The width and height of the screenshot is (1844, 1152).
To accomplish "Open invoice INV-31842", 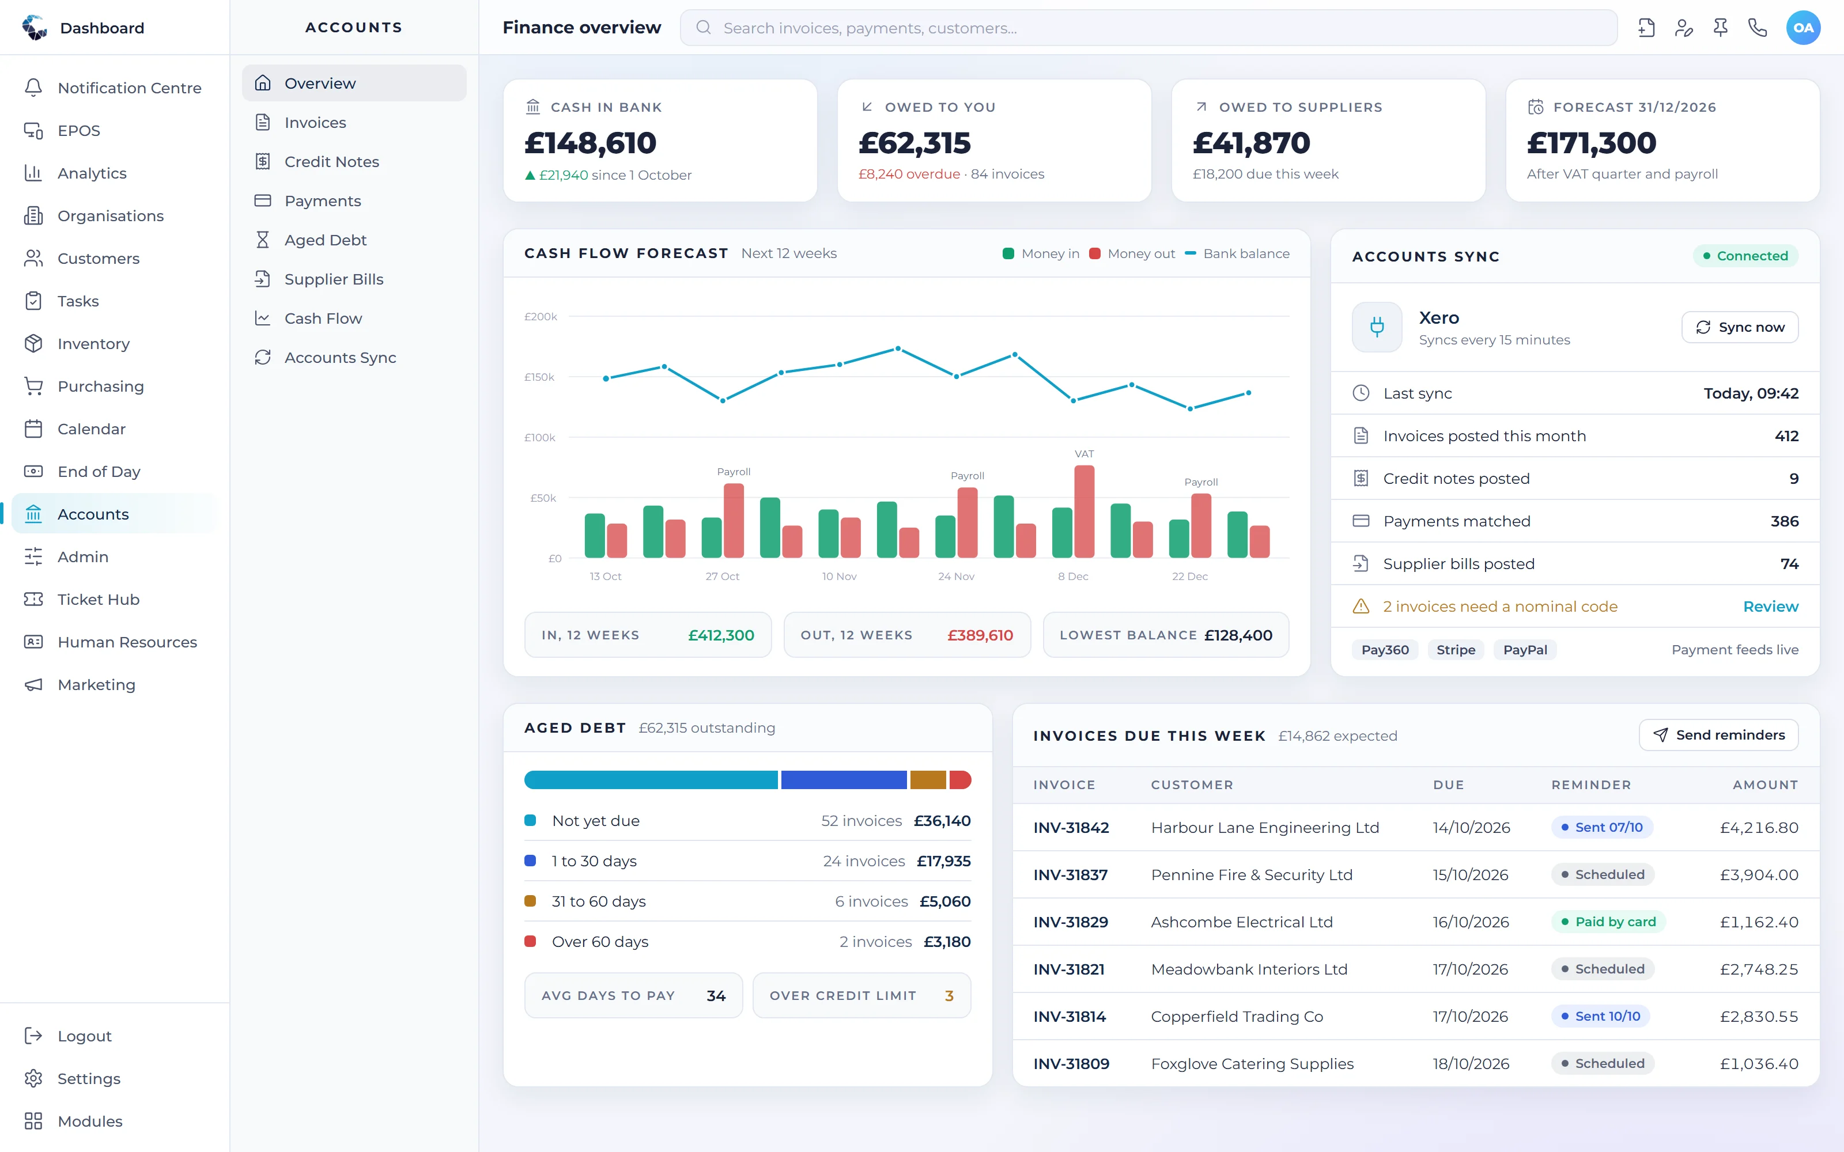I will [1071, 828].
